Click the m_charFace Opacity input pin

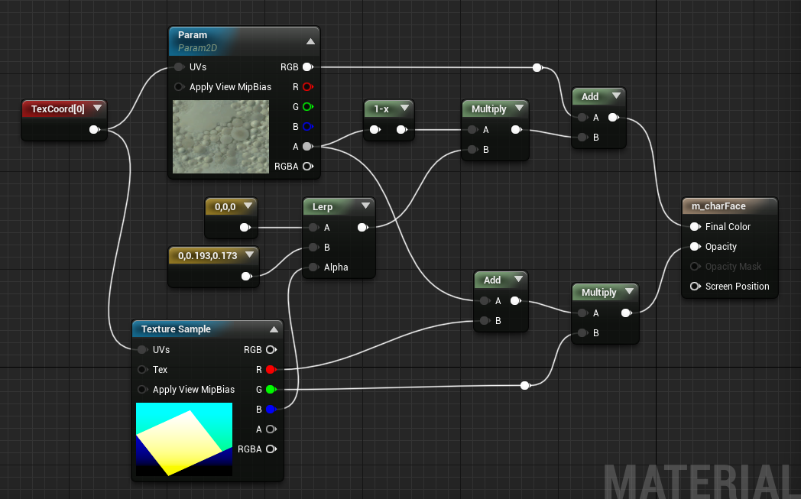pyautogui.click(x=696, y=247)
